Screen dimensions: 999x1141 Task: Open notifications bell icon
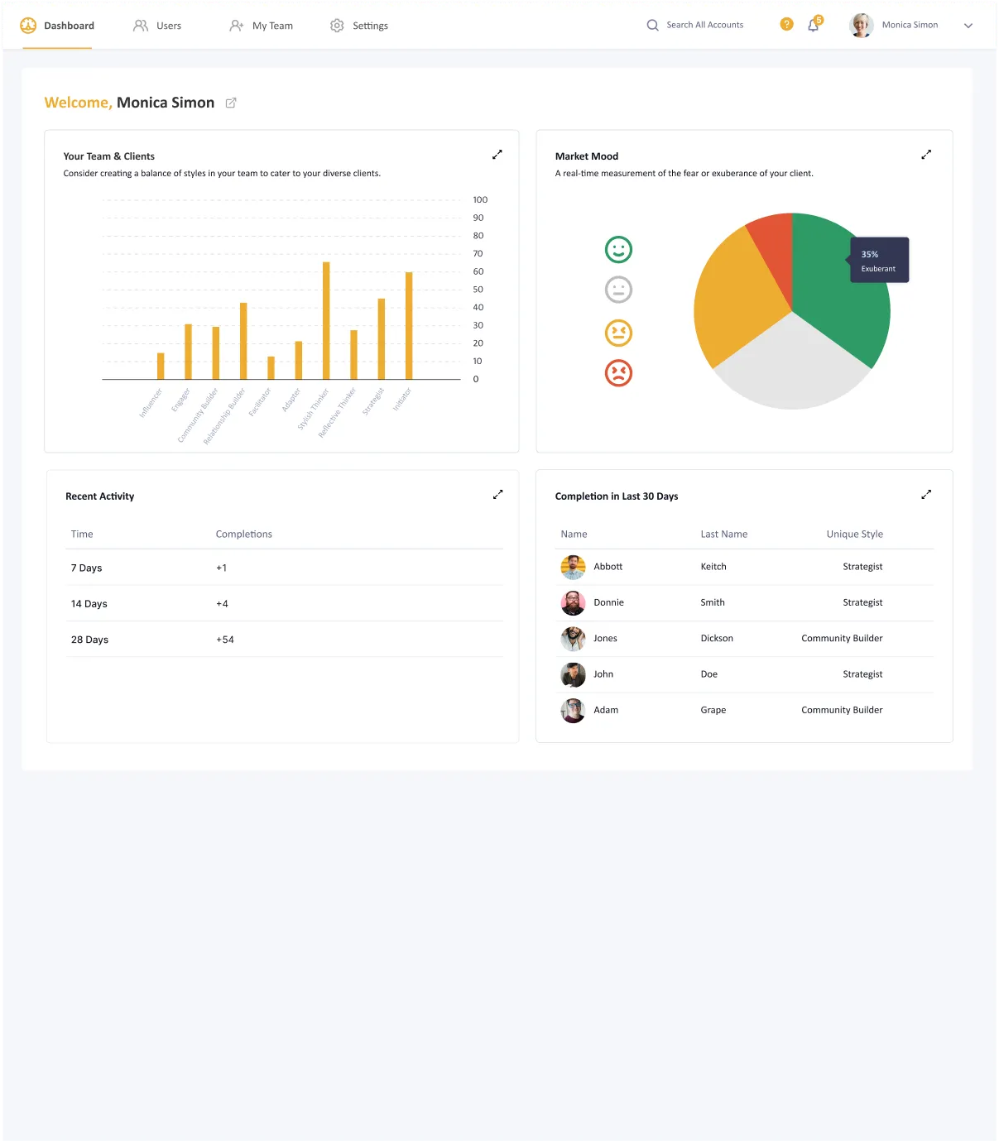pos(814,25)
